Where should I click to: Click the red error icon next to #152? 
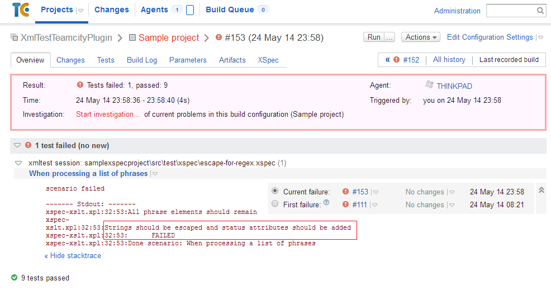[396, 60]
